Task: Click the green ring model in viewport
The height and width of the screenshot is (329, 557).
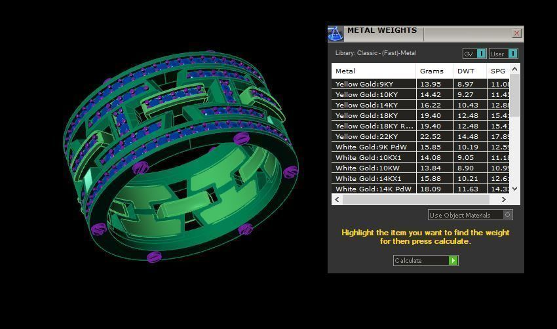Action: pyautogui.click(x=180, y=157)
